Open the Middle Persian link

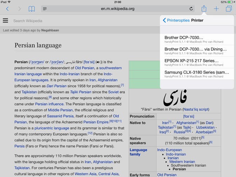pyautogui.click(x=60, y=110)
